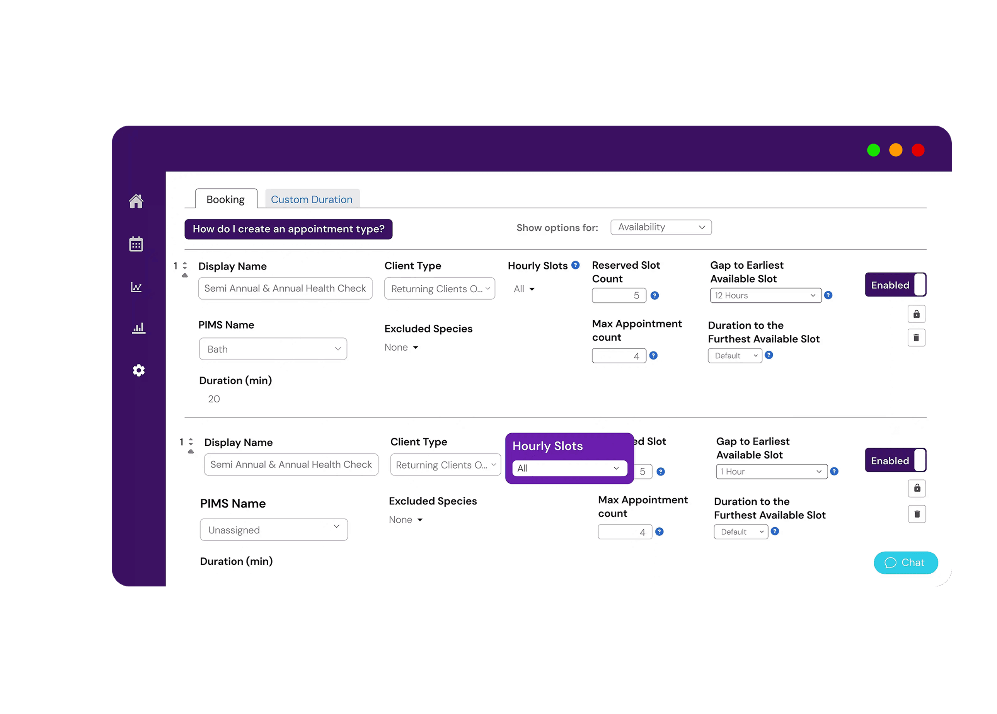Click first Display Name input field
Screen dimensions: 997x714
285,288
